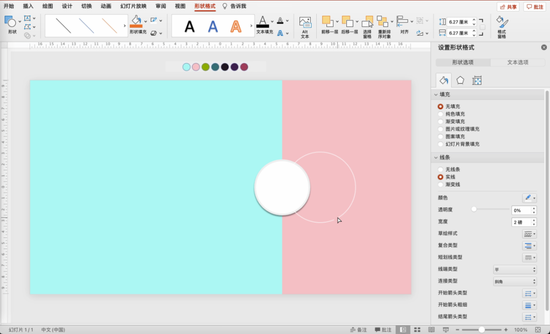Open the 格式窗格 format pane
Screen dimensions: 550x334
(x=502, y=22)
